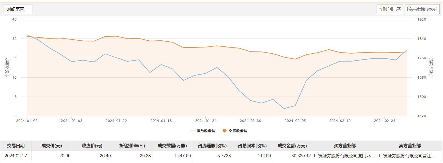This screenshot has height=163, width=443.
Task: Click the 2024-01-18 x-axis label
Action: click(x=161, y=121)
